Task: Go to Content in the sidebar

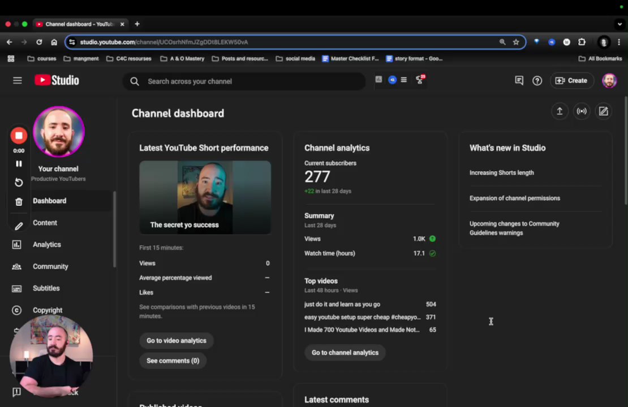Action: pyautogui.click(x=45, y=223)
